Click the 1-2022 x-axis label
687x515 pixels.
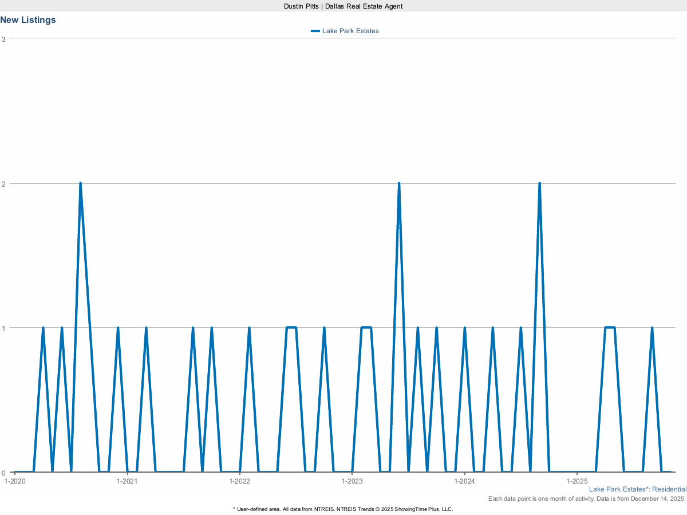239,481
